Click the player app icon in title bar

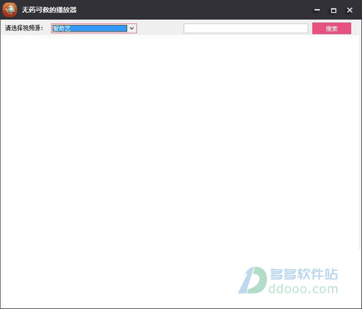[x=10, y=10]
